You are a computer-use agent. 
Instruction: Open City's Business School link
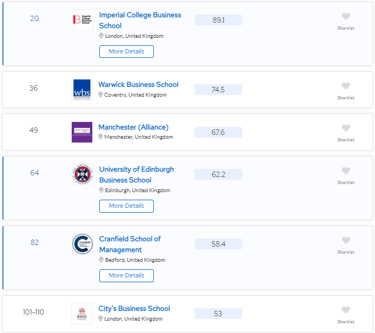[x=134, y=309]
